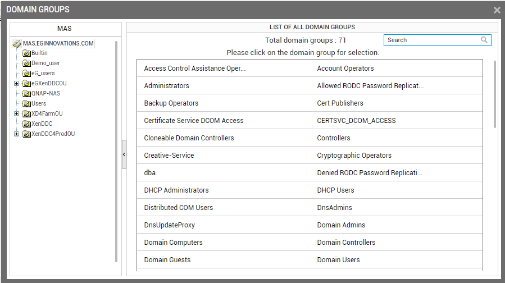Select MAS.EGINNOVATIONS.COM in the tree
The image size is (505, 283).
(58, 43)
